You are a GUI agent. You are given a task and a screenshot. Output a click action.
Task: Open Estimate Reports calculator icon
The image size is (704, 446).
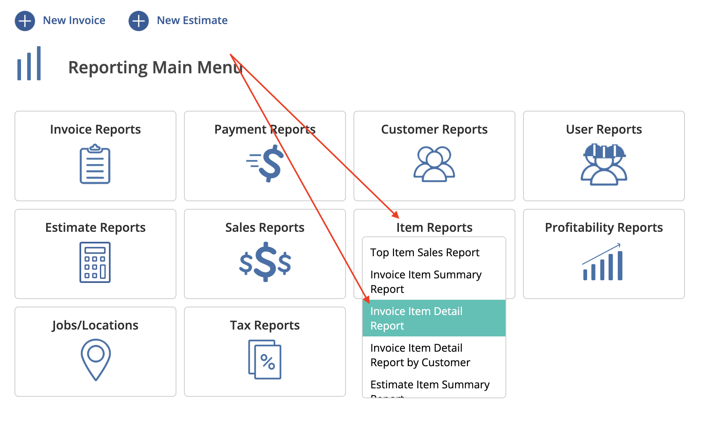(x=95, y=262)
